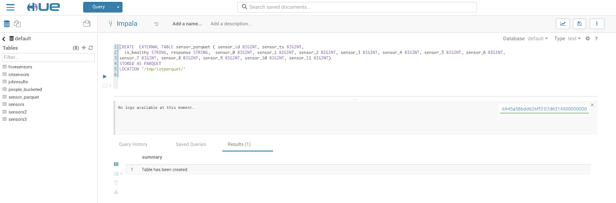Open the query ID link 6945a58bdd626ff3
The image size is (616, 203).
pos(544,109)
